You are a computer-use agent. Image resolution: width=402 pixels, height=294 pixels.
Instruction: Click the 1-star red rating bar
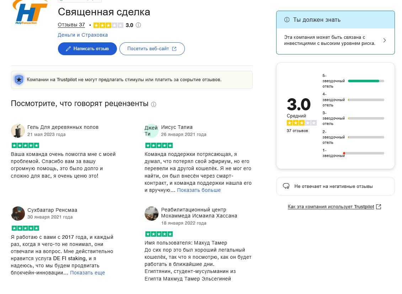(x=363, y=153)
